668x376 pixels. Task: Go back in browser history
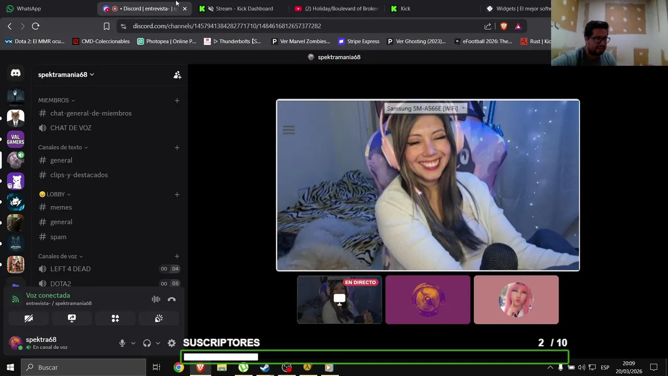point(9,26)
